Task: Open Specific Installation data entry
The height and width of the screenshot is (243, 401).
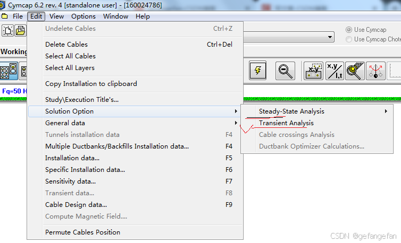Action: (136, 170)
